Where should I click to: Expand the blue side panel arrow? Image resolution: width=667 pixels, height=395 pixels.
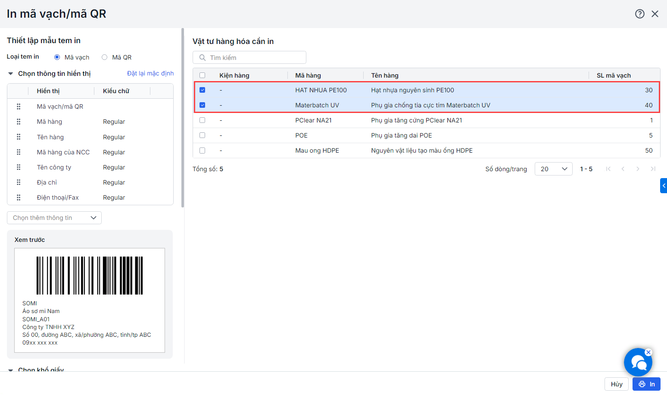(664, 186)
